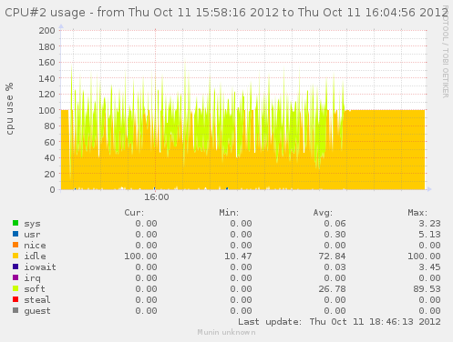Viewport: 453px width, 342px height.
Task: Click the red steal legend swatch
Action: click(15, 299)
